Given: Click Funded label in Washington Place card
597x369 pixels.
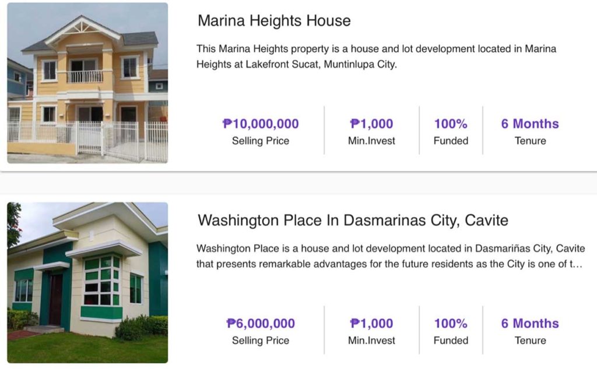Looking at the screenshot, I should [451, 340].
